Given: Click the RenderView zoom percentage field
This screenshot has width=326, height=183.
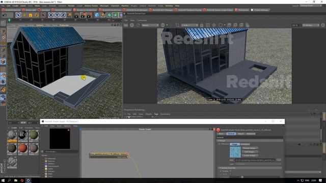Looking at the screenshot, I should click(x=296, y=25).
